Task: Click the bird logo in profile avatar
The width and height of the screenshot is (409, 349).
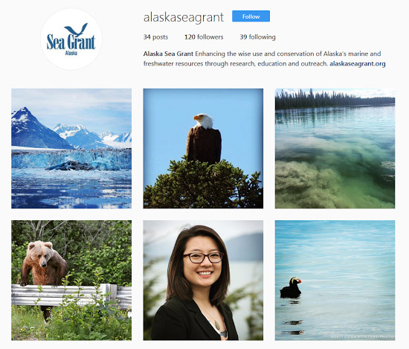Action: coord(76,30)
